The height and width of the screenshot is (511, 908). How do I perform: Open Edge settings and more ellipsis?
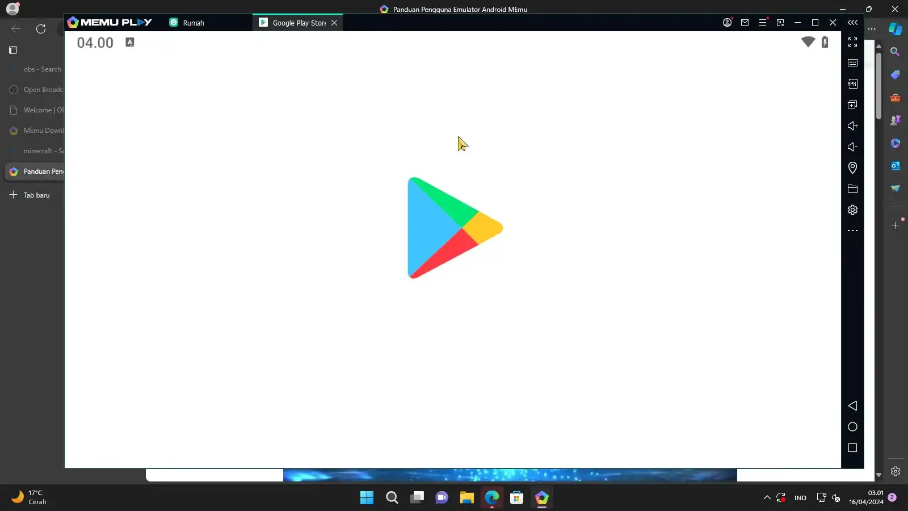(x=872, y=29)
